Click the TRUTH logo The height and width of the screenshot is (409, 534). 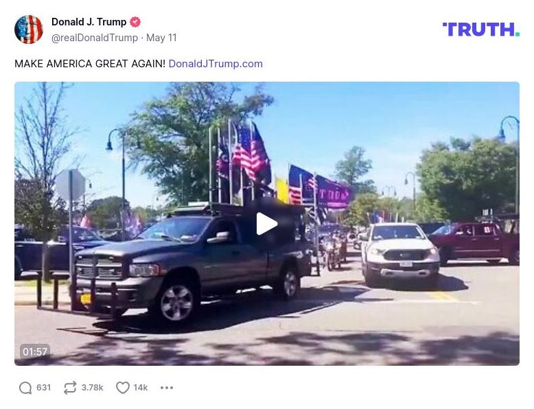[x=481, y=30]
